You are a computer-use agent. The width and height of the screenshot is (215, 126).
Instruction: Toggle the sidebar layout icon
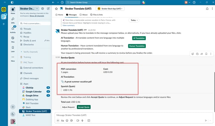point(12,2)
